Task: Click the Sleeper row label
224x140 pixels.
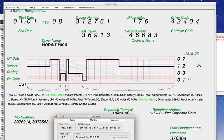Action: click(x=13, y=66)
